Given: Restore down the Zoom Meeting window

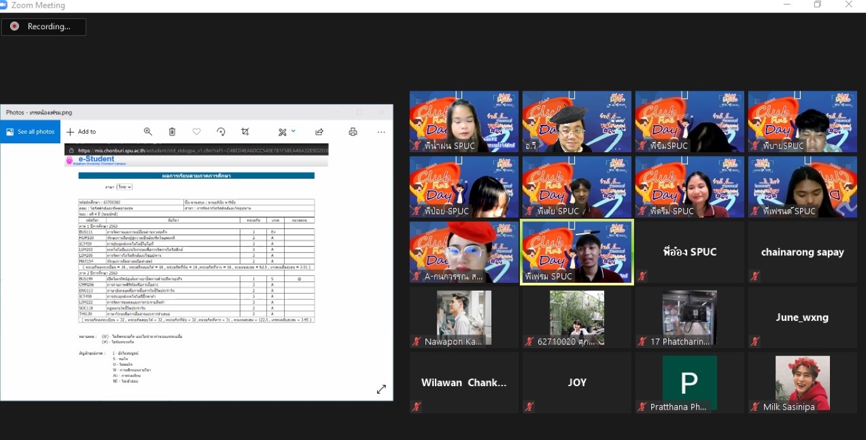Looking at the screenshot, I should click(818, 5).
